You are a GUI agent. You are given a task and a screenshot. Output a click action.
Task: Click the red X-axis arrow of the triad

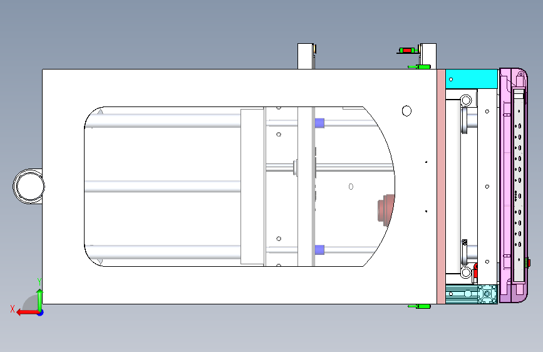(27, 313)
